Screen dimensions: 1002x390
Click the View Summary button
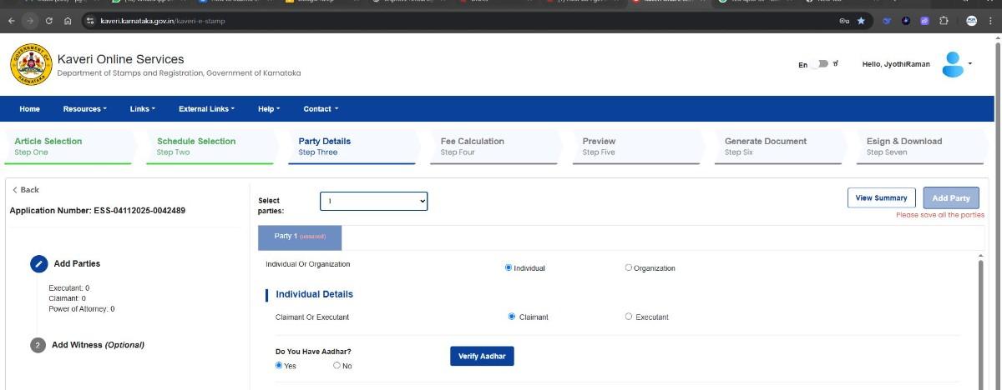click(881, 198)
